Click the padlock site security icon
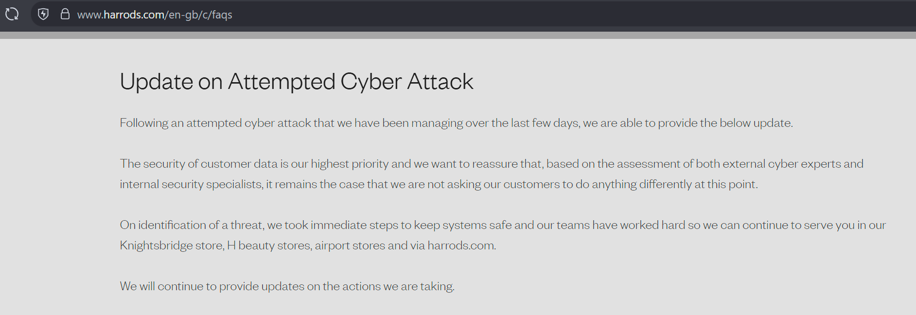 [x=65, y=14]
